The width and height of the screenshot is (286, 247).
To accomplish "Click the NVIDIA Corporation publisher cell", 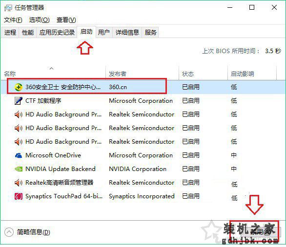I will coord(138,169).
